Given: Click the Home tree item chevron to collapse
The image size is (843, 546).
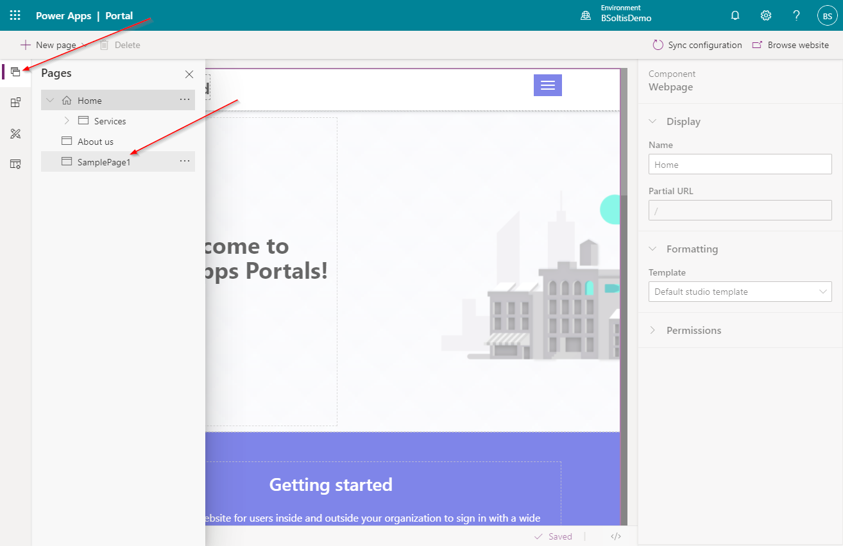Looking at the screenshot, I should tap(50, 100).
